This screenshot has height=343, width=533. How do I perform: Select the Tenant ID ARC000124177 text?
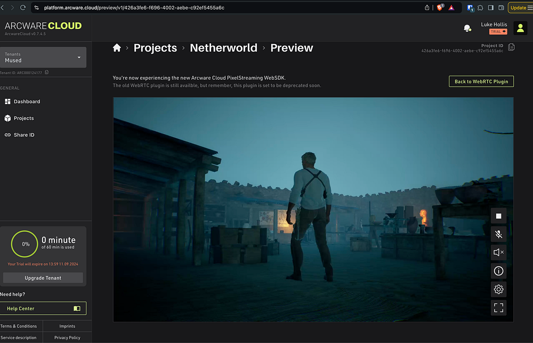point(21,73)
